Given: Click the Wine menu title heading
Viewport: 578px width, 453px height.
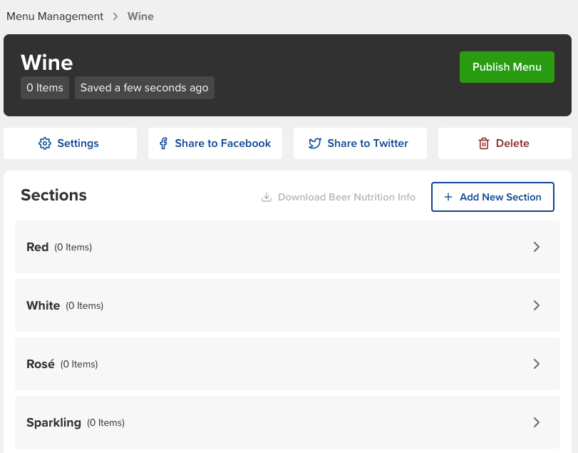Looking at the screenshot, I should 47,62.
